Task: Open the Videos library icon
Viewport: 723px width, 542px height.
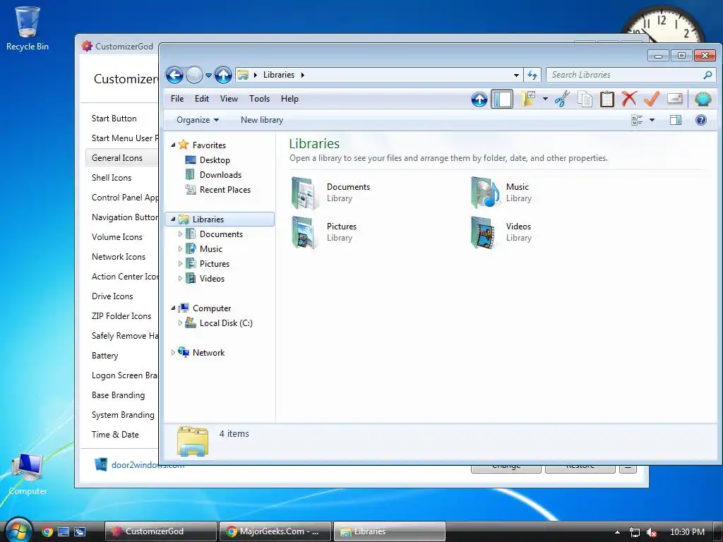Action: [x=484, y=232]
